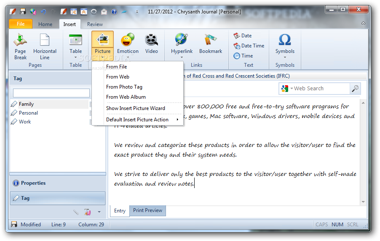The width and height of the screenshot is (380, 241).
Task: Choose From Web Album menu item
Action: coord(137,97)
